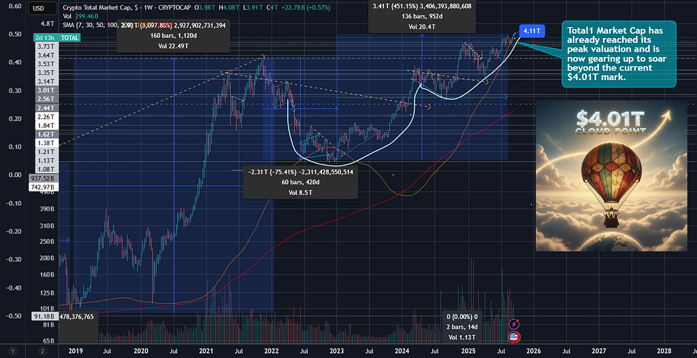Click the Z axis letter button

click(x=43, y=351)
